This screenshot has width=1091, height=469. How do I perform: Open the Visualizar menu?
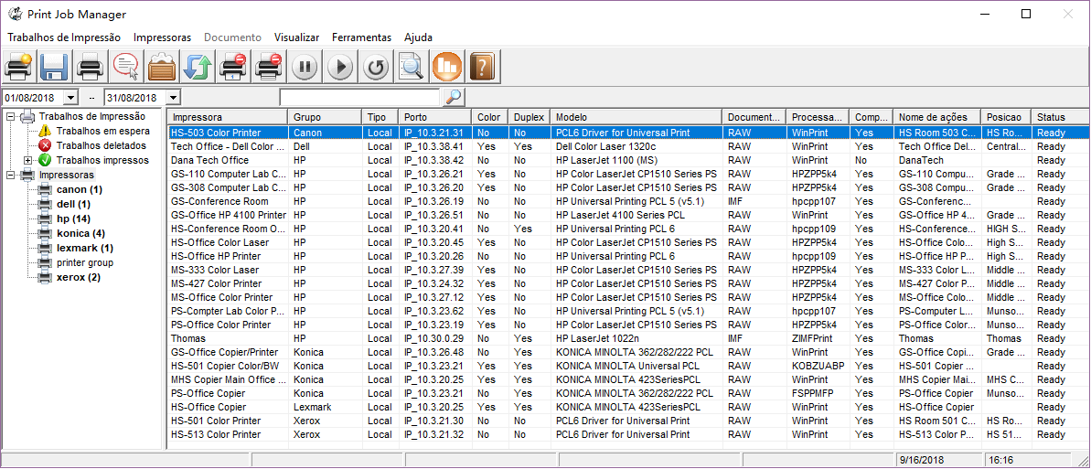(296, 37)
